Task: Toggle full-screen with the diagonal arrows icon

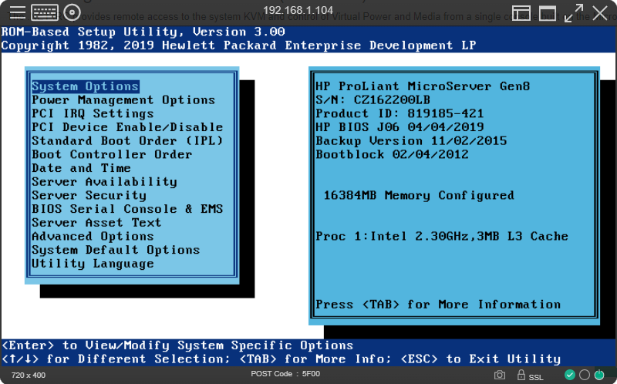Action: (574, 13)
